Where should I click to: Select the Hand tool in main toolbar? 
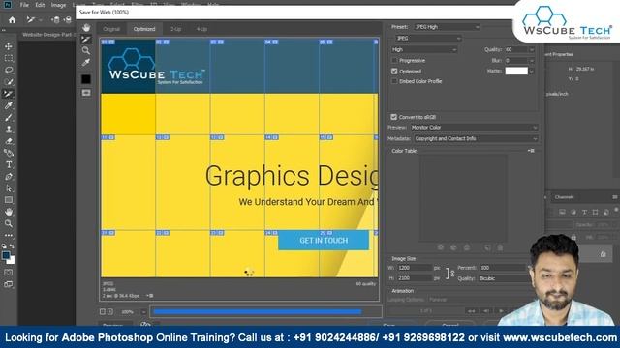(x=9, y=212)
